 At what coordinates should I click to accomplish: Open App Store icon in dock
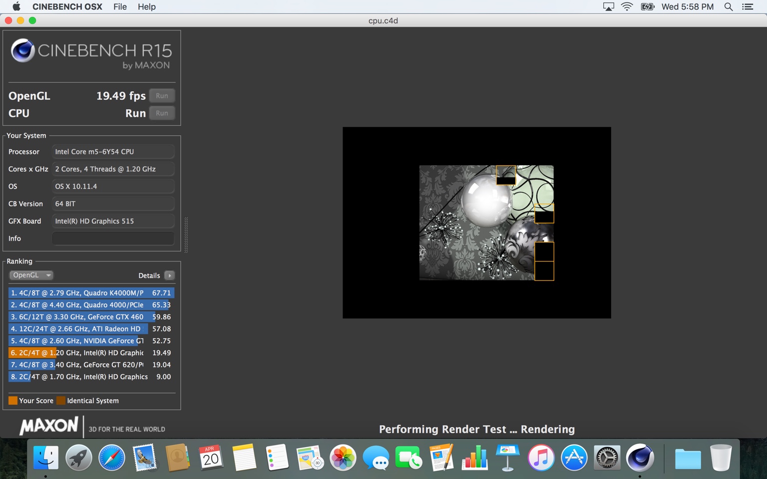click(574, 457)
